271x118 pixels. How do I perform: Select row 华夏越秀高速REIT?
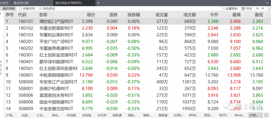pyautogui.click(x=138, y=48)
